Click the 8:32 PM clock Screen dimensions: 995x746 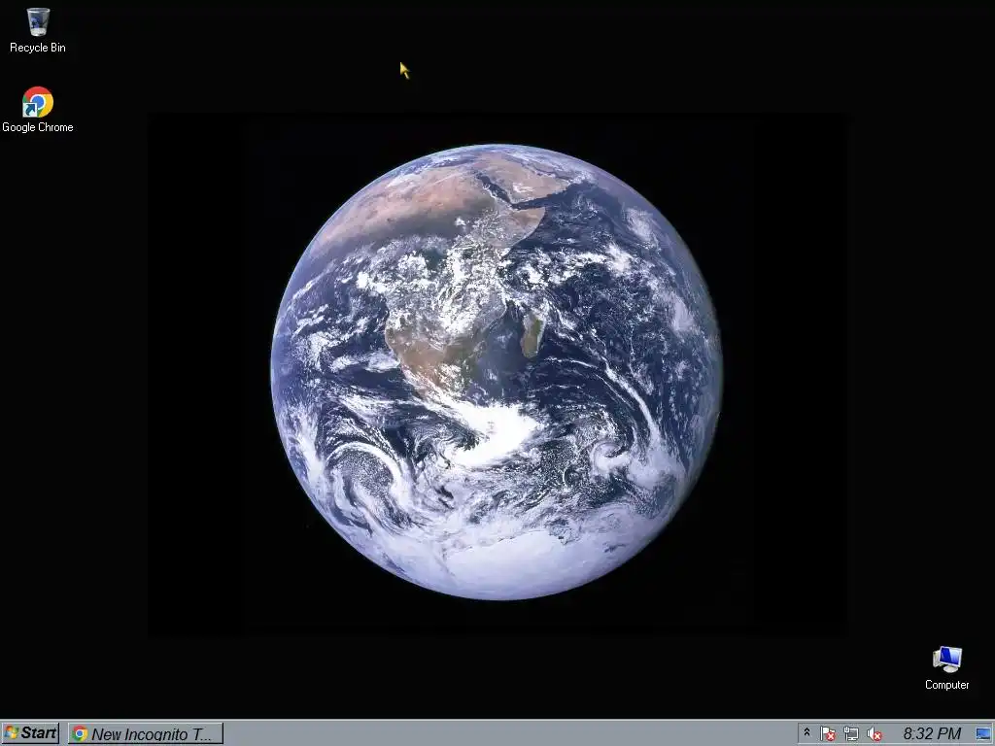pos(932,734)
